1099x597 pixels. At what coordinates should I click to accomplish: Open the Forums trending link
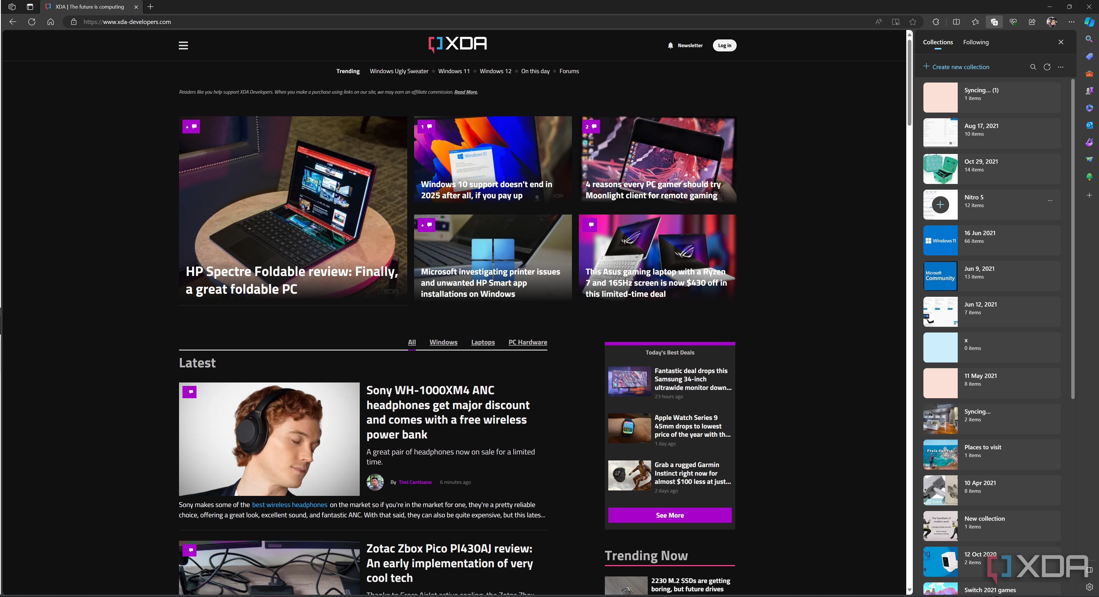point(569,71)
